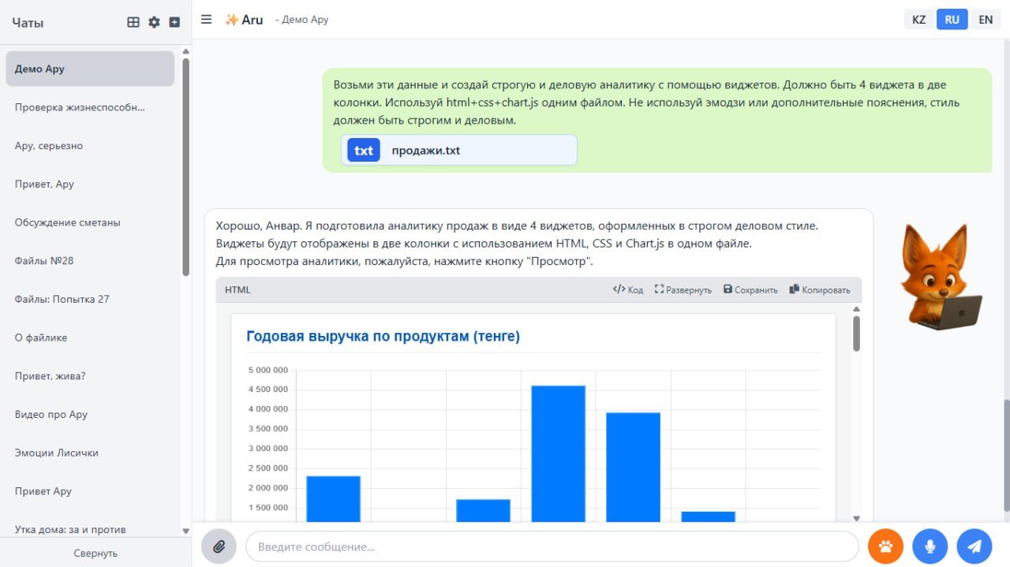The width and height of the screenshot is (1010, 567).
Task: Switch interface language to EN
Action: pos(986,20)
